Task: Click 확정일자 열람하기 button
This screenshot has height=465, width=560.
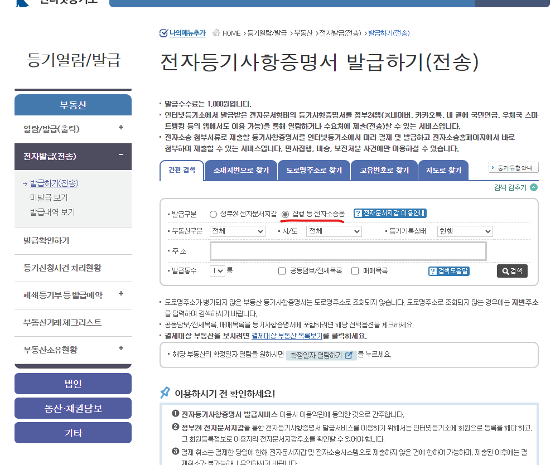Action: click(x=321, y=355)
